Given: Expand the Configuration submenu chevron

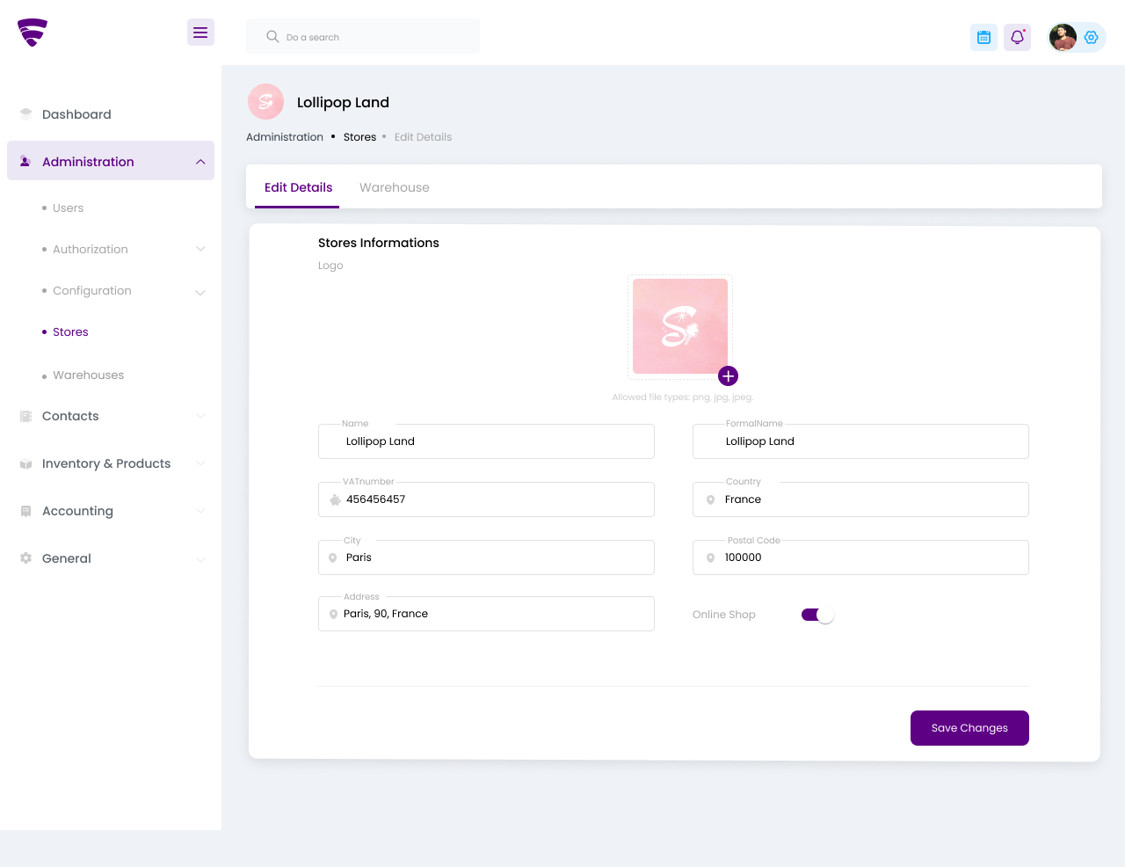Looking at the screenshot, I should [200, 292].
